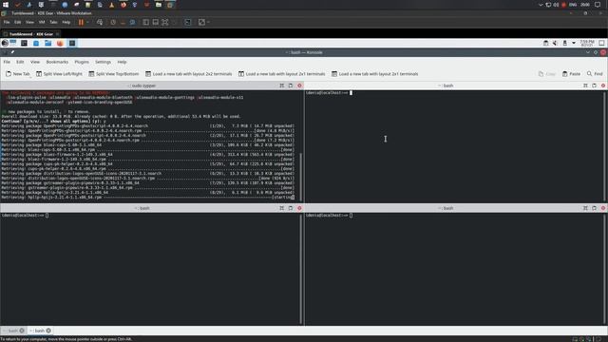Open the Plugins menu
Viewport: 608px width, 342px height.
click(82, 62)
